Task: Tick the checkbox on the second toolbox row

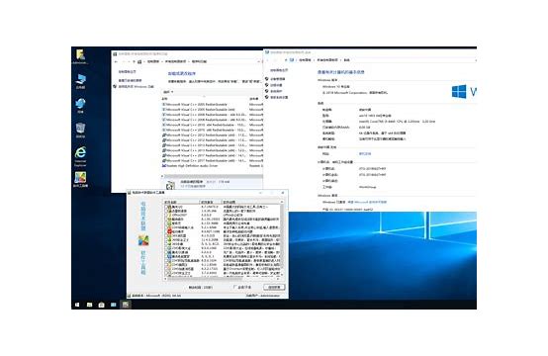Action: (167, 211)
